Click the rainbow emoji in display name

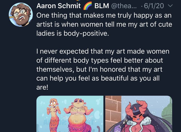[87, 6]
